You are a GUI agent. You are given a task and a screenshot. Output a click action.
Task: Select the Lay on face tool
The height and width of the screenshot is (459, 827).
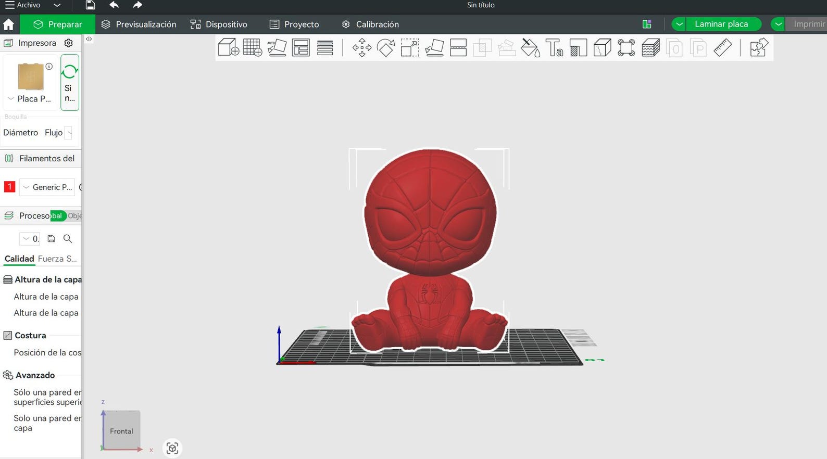(x=434, y=48)
